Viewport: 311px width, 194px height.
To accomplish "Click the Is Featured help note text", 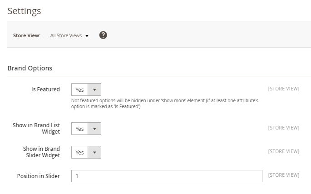I will point(164,103).
